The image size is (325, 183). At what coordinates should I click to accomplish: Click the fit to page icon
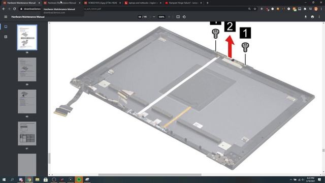178,17
